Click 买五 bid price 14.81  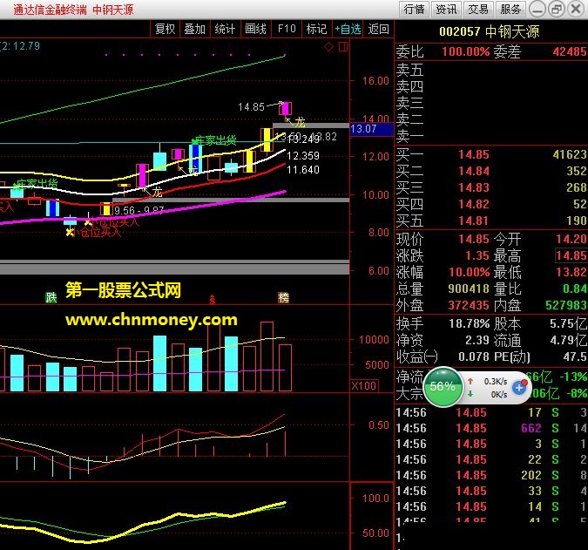pos(474,221)
